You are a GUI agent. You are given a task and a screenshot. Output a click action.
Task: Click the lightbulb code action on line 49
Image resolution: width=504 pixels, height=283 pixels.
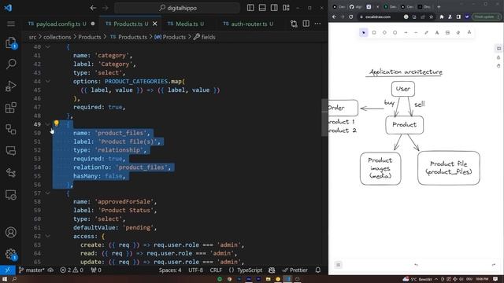coord(56,123)
